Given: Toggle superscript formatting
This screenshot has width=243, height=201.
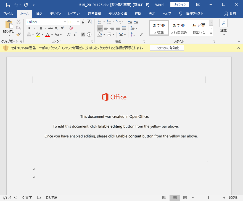Looking at the screenshot, I should click(x=62, y=28).
